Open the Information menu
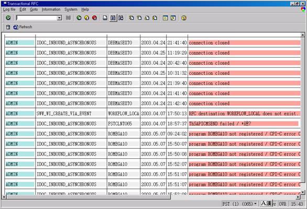Image resolution: width=307 pixels, height=209 pixels. [51, 9]
